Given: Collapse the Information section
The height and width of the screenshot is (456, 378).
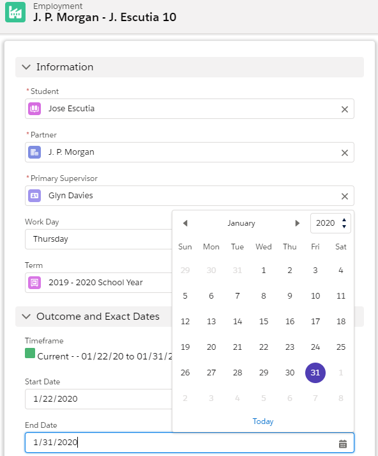Looking at the screenshot, I should [26, 67].
